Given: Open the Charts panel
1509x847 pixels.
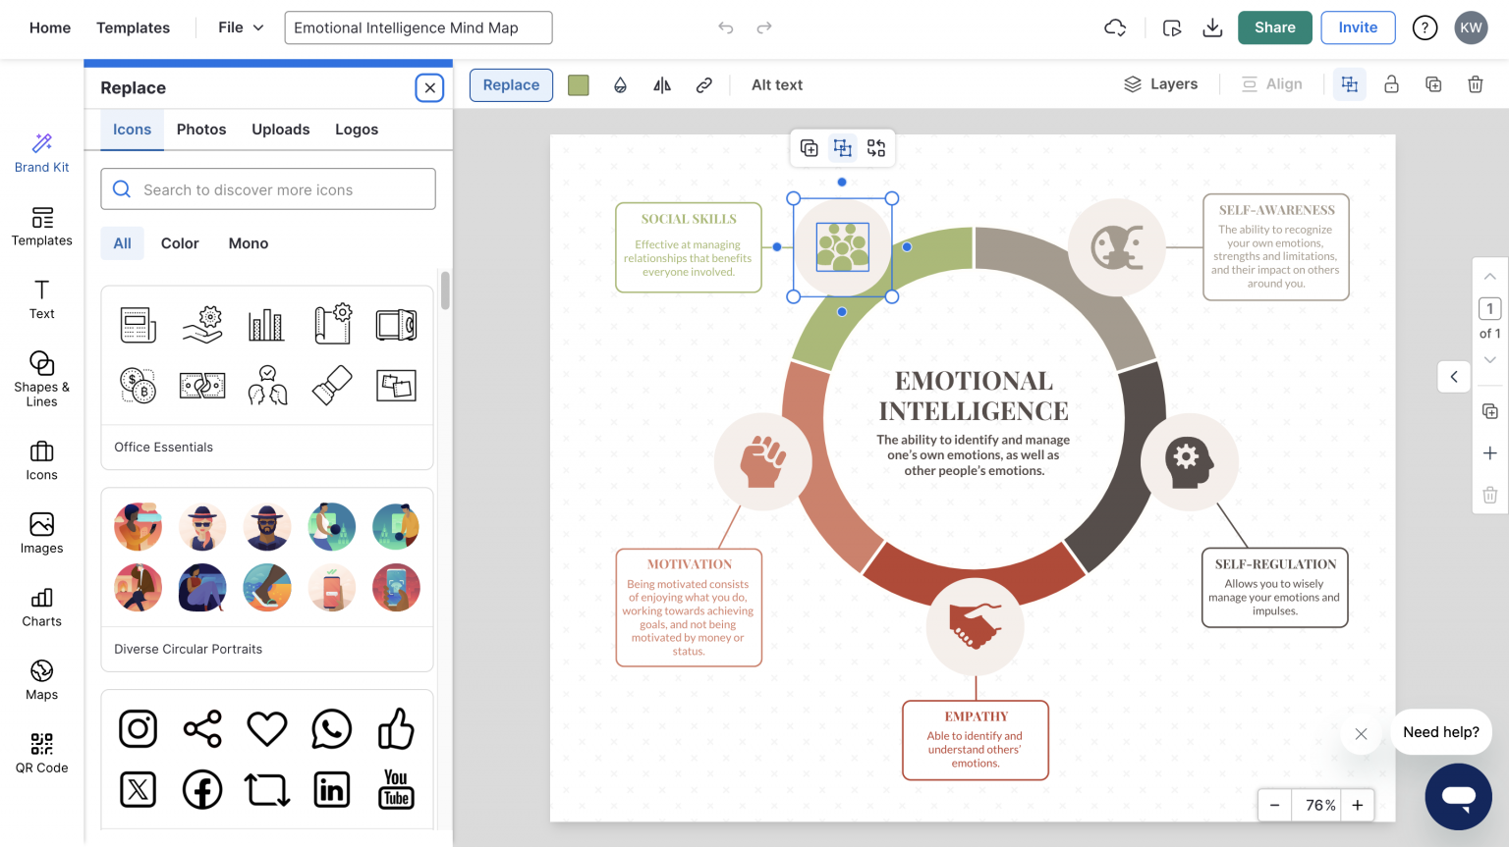Looking at the screenshot, I should pos(41,607).
